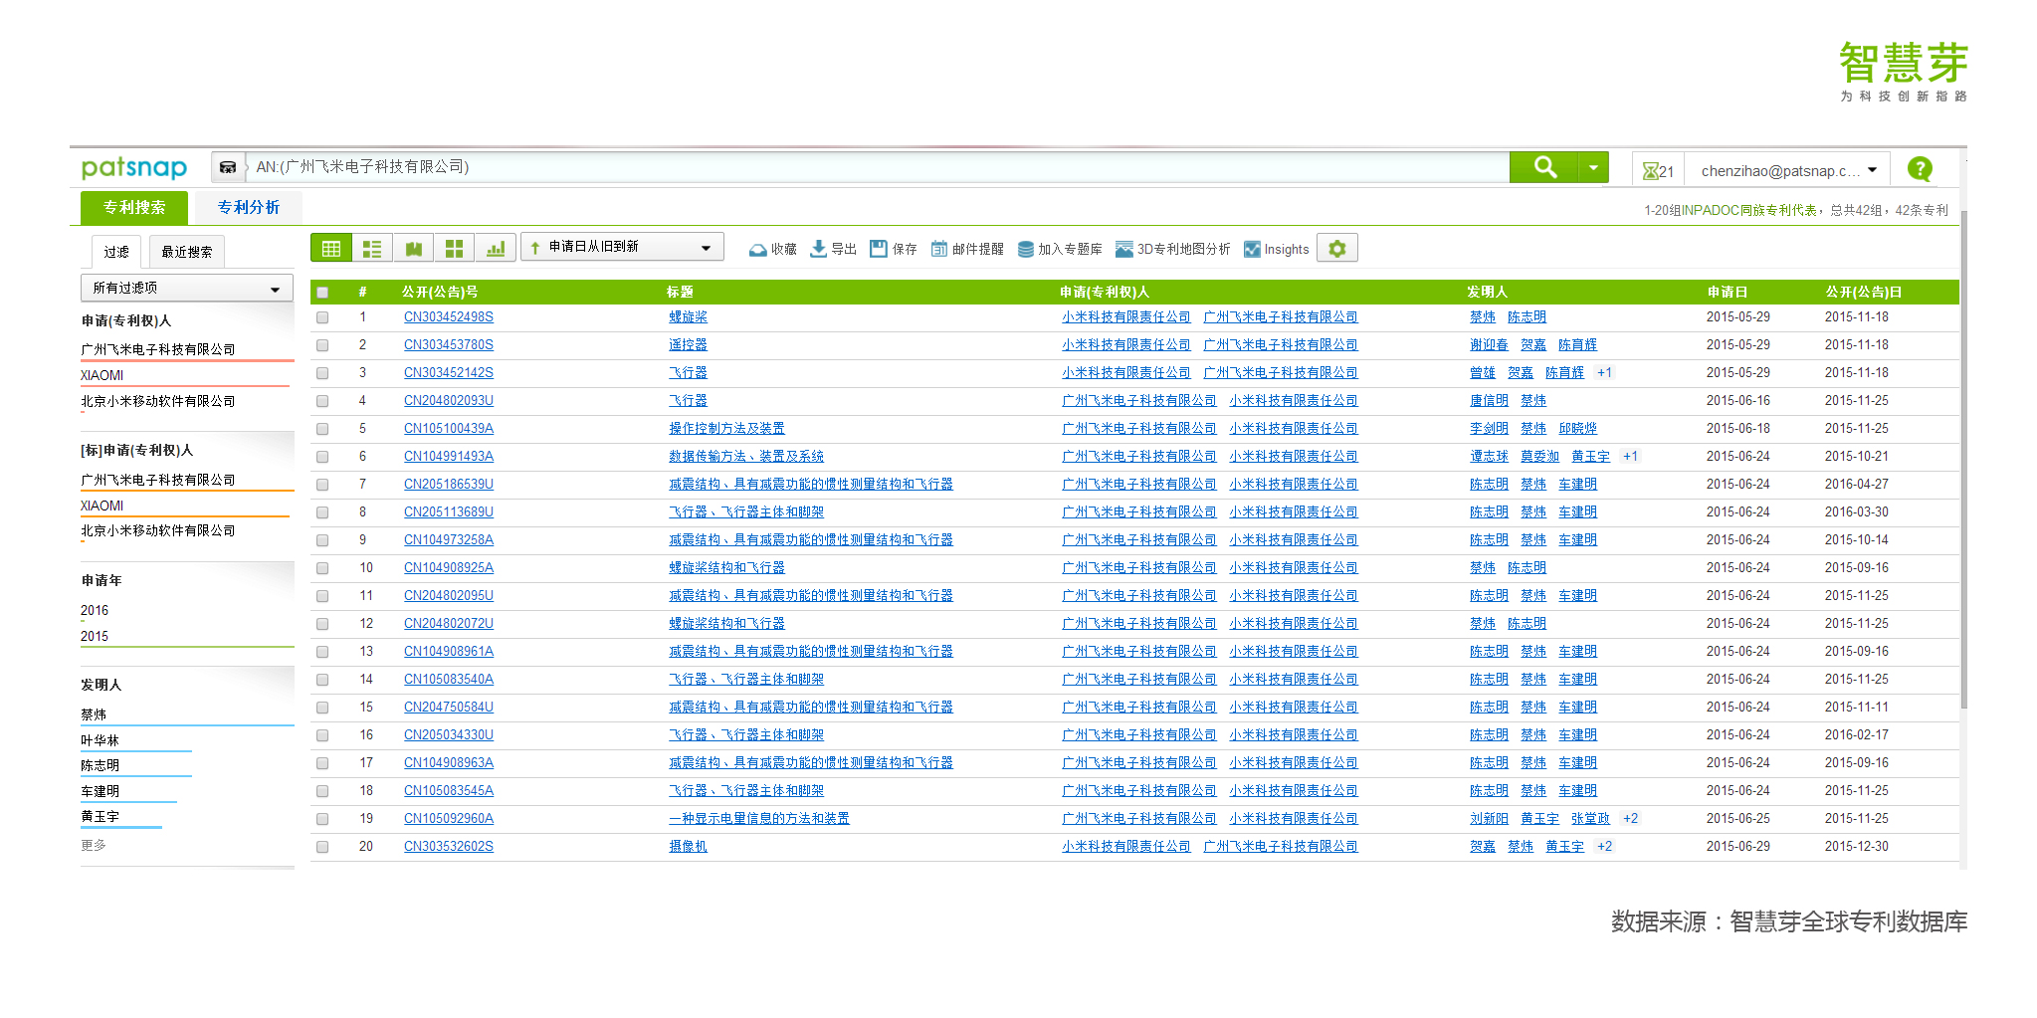2037x1018 pixels.
Task: Open the hourglass 21 notifications indicator
Action: click(1658, 171)
